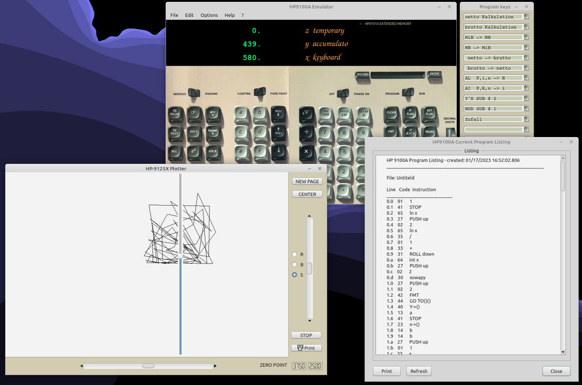Screen dimensions: 582x385
Task: Click the RCL calculator key
Action: [x=175, y=153]
